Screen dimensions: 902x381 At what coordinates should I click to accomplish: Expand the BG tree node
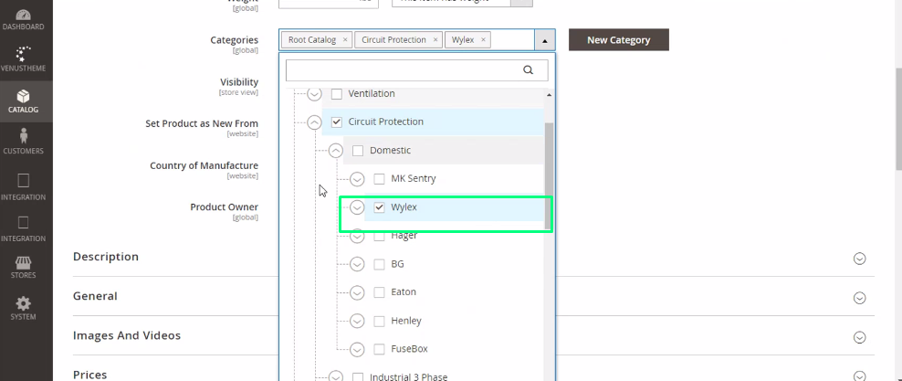point(357,264)
